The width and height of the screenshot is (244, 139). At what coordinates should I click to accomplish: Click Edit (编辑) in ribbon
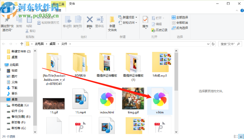157,24
